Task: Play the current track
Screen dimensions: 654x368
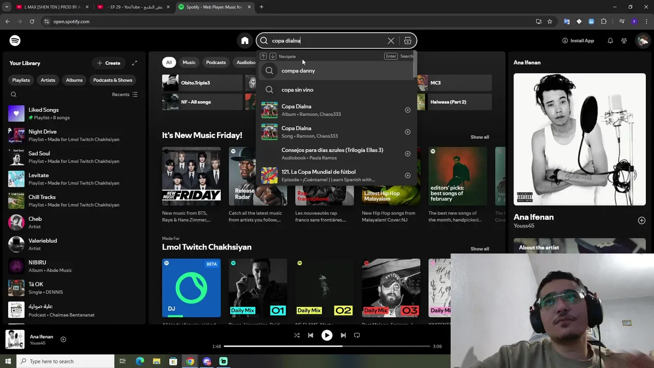Action: point(326,335)
